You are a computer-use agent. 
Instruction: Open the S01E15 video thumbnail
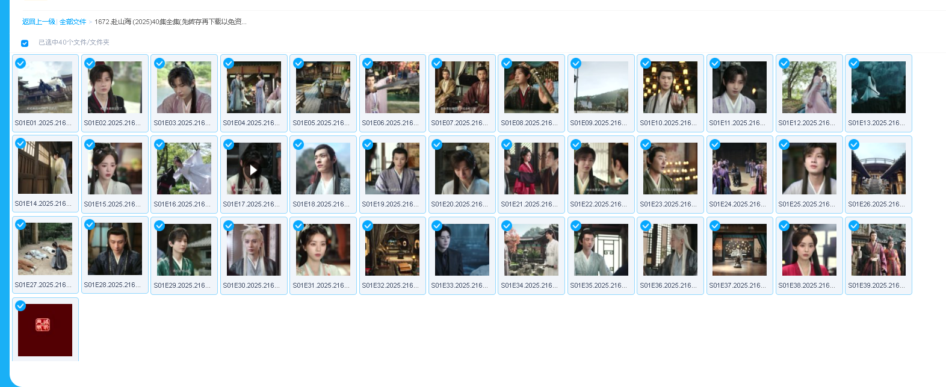(114, 169)
